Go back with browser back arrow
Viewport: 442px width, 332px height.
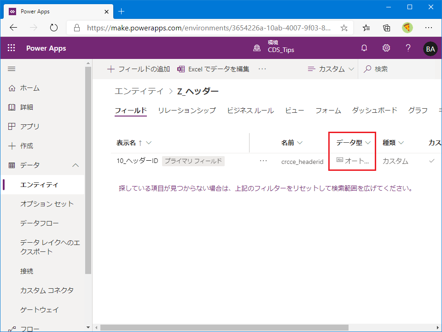click(x=13, y=28)
